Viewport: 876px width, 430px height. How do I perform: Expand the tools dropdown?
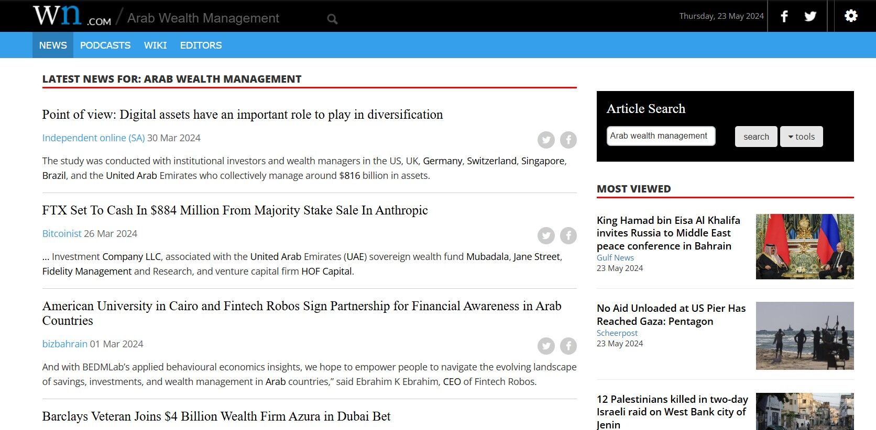801,137
